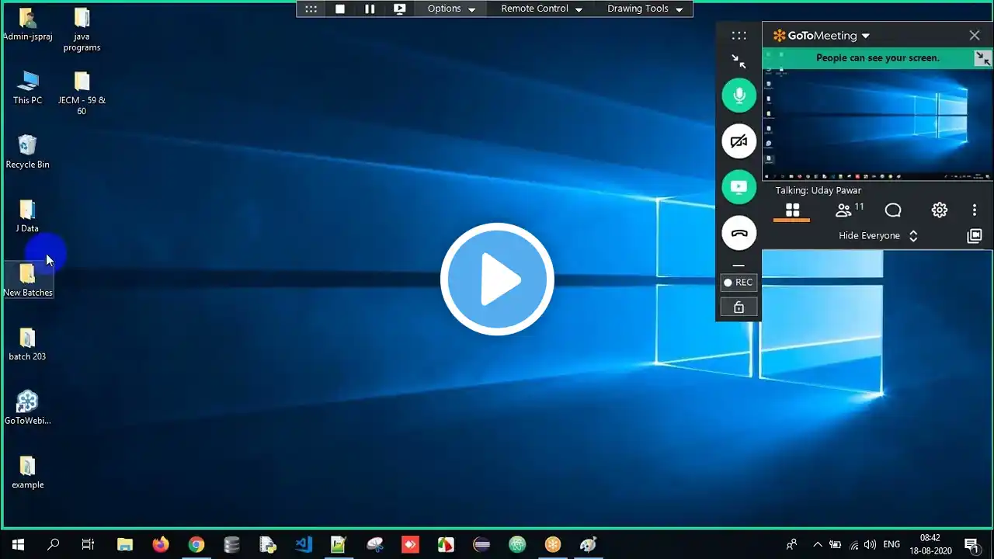Screen dimensions: 994x559
Task: Open the Options dropdown menu
Action: (x=451, y=9)
